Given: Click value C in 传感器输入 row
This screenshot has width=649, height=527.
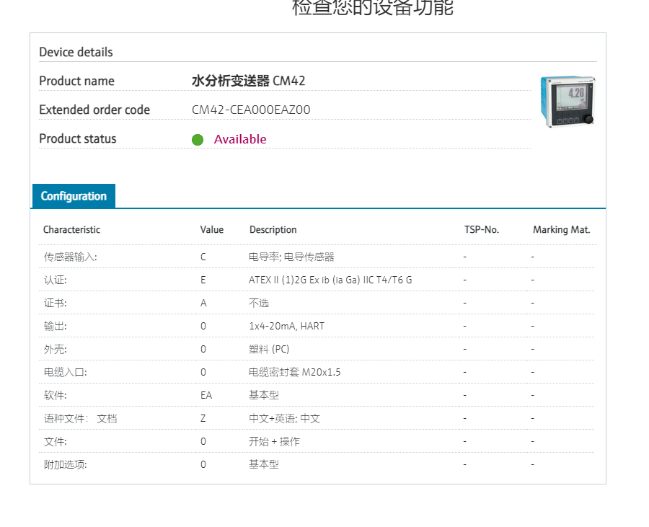Looking at the screenshot, I should [203, 257].
